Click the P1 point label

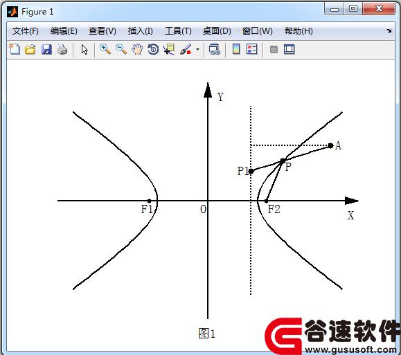coord(243,171)
